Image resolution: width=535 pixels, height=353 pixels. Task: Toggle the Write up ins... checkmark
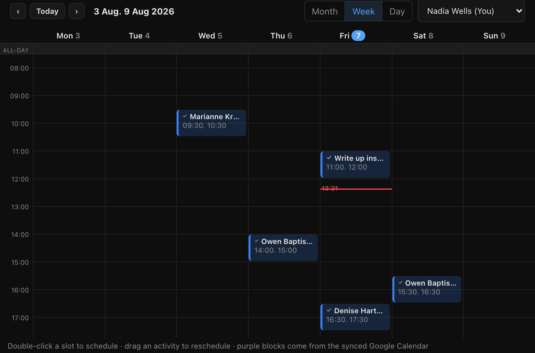[329, 158]
